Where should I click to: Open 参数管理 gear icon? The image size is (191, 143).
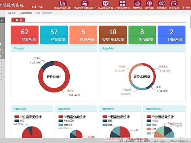(137, 3)
